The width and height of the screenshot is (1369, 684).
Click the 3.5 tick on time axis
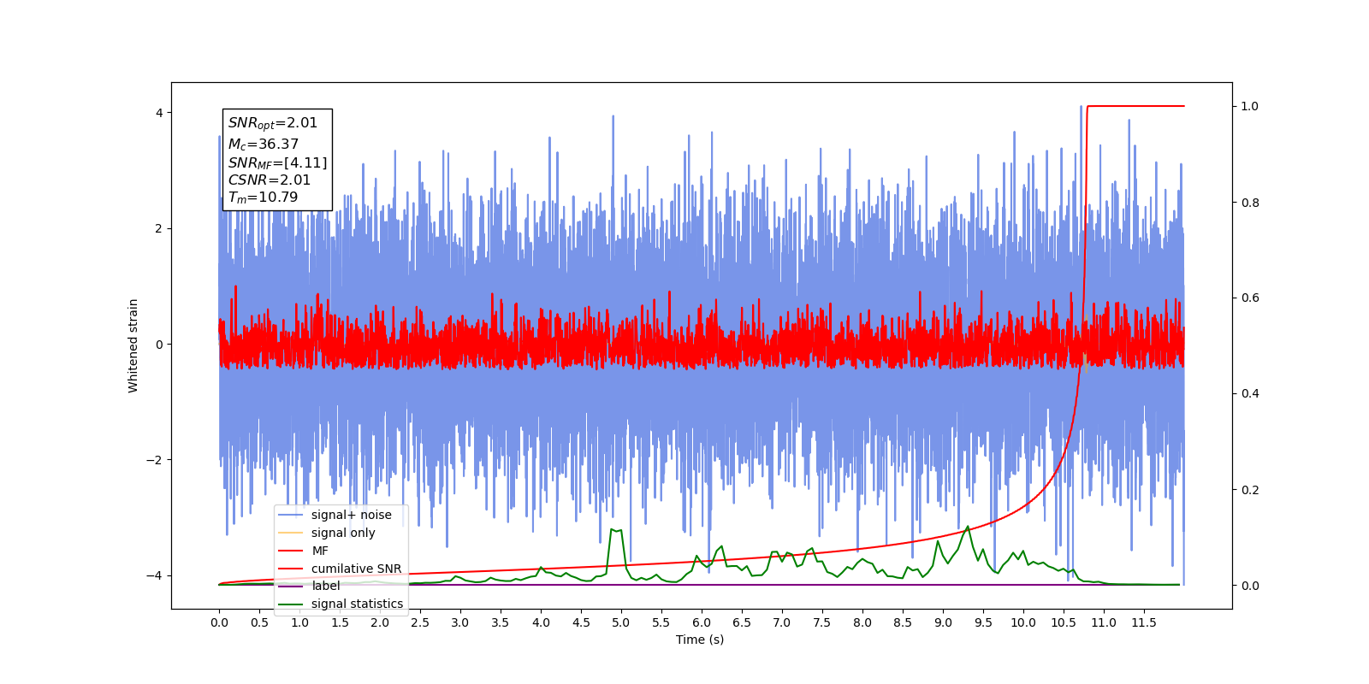(501, 622)
